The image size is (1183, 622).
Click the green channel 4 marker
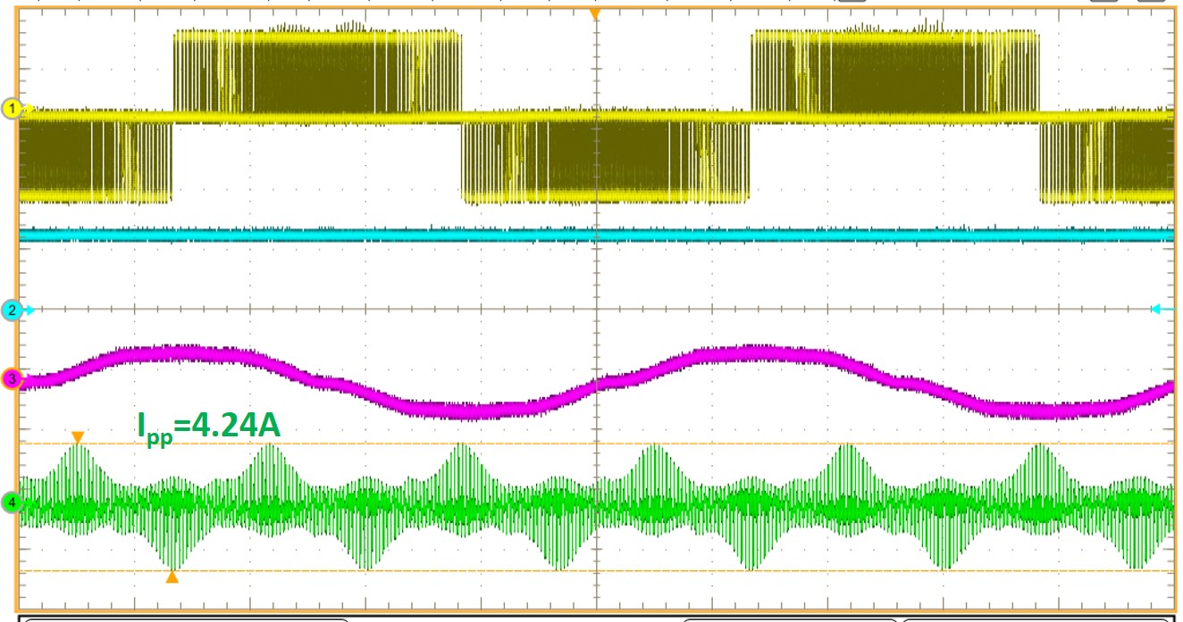pos(12,503)
